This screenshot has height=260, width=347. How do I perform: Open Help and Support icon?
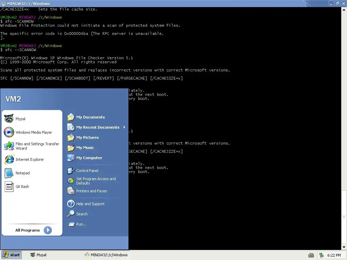[71, 203]
